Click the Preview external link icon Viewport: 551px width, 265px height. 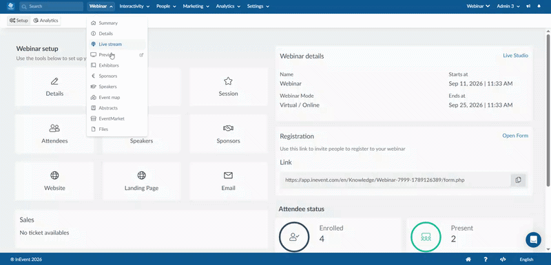[141, 55]
